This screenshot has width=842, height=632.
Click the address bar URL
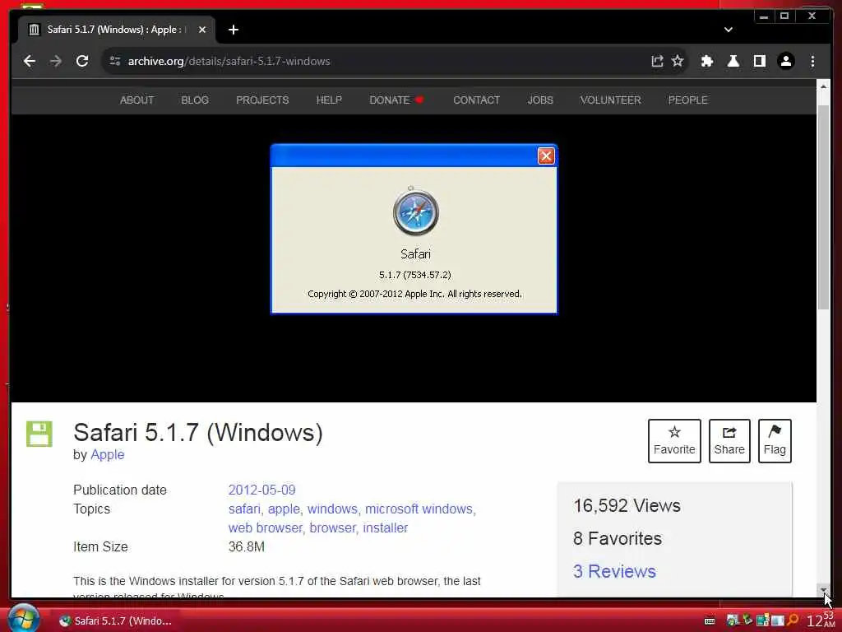click(x=229, y=61)
